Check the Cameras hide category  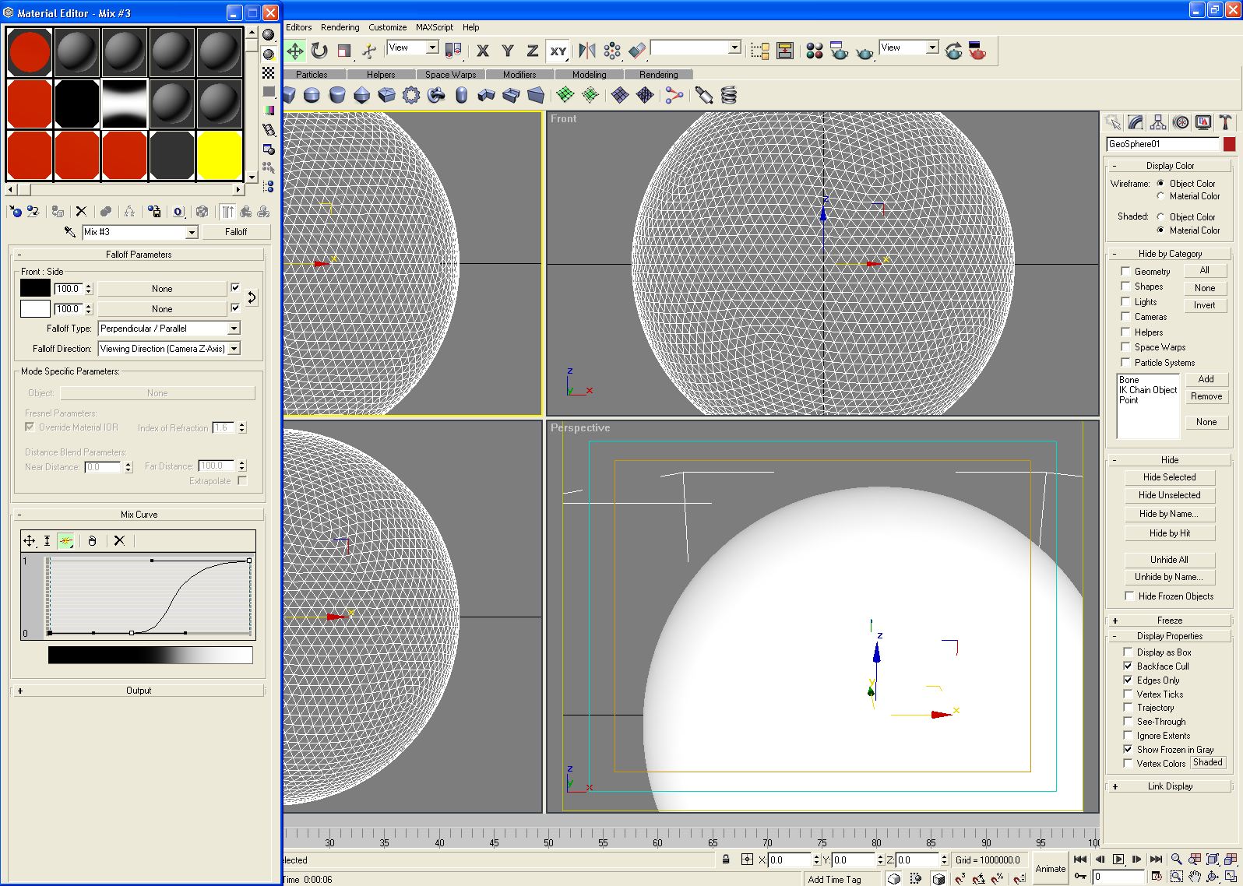[x=1125, y=317]
